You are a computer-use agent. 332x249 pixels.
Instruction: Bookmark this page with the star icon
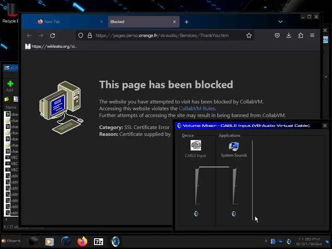(249, 35)
